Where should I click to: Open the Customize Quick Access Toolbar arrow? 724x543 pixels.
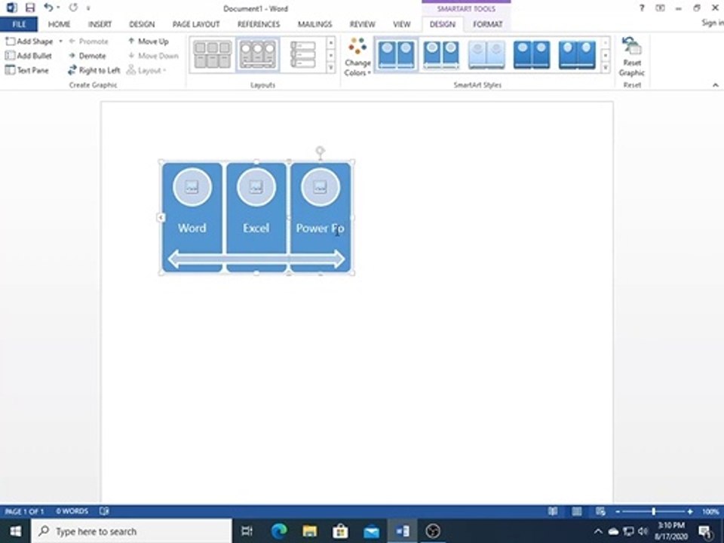88,8
